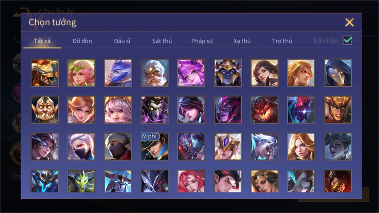Select the black-masked silver-haired ninja hero
This screenshot has width=379, height=213.
81,146
